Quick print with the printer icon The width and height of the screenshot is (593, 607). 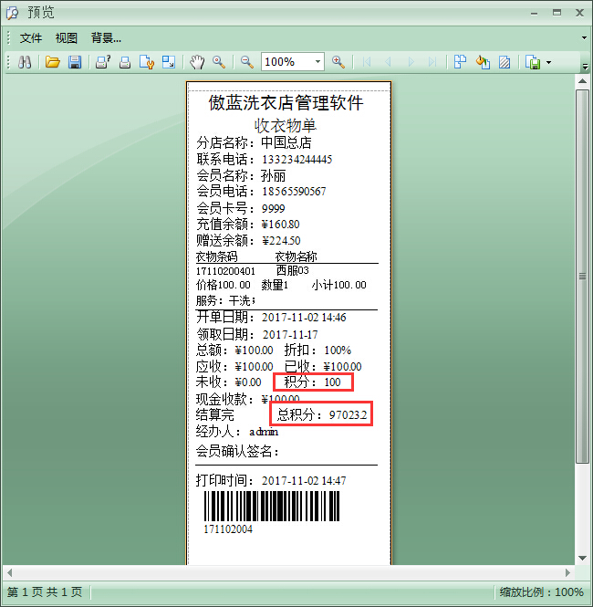125,62
